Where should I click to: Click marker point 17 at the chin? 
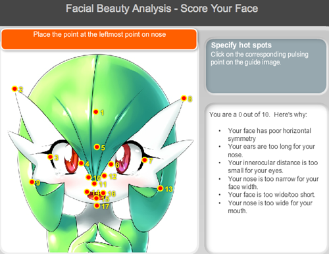click(97, 206)
